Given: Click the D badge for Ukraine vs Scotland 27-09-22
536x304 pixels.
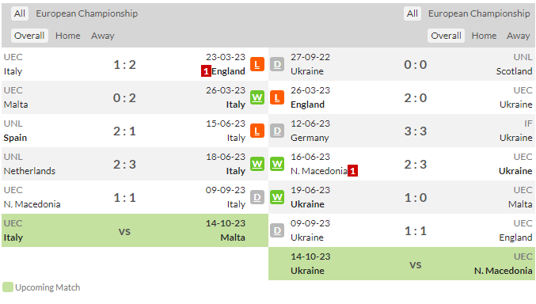Looking at the screenshot, I should tap(277, 64).
